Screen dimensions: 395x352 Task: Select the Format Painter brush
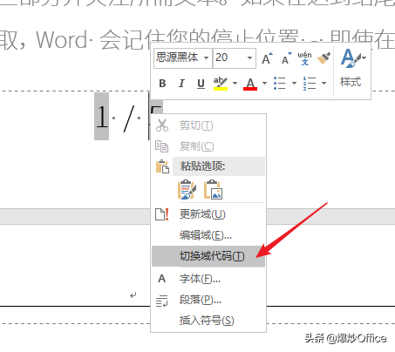tap(323, 58)
